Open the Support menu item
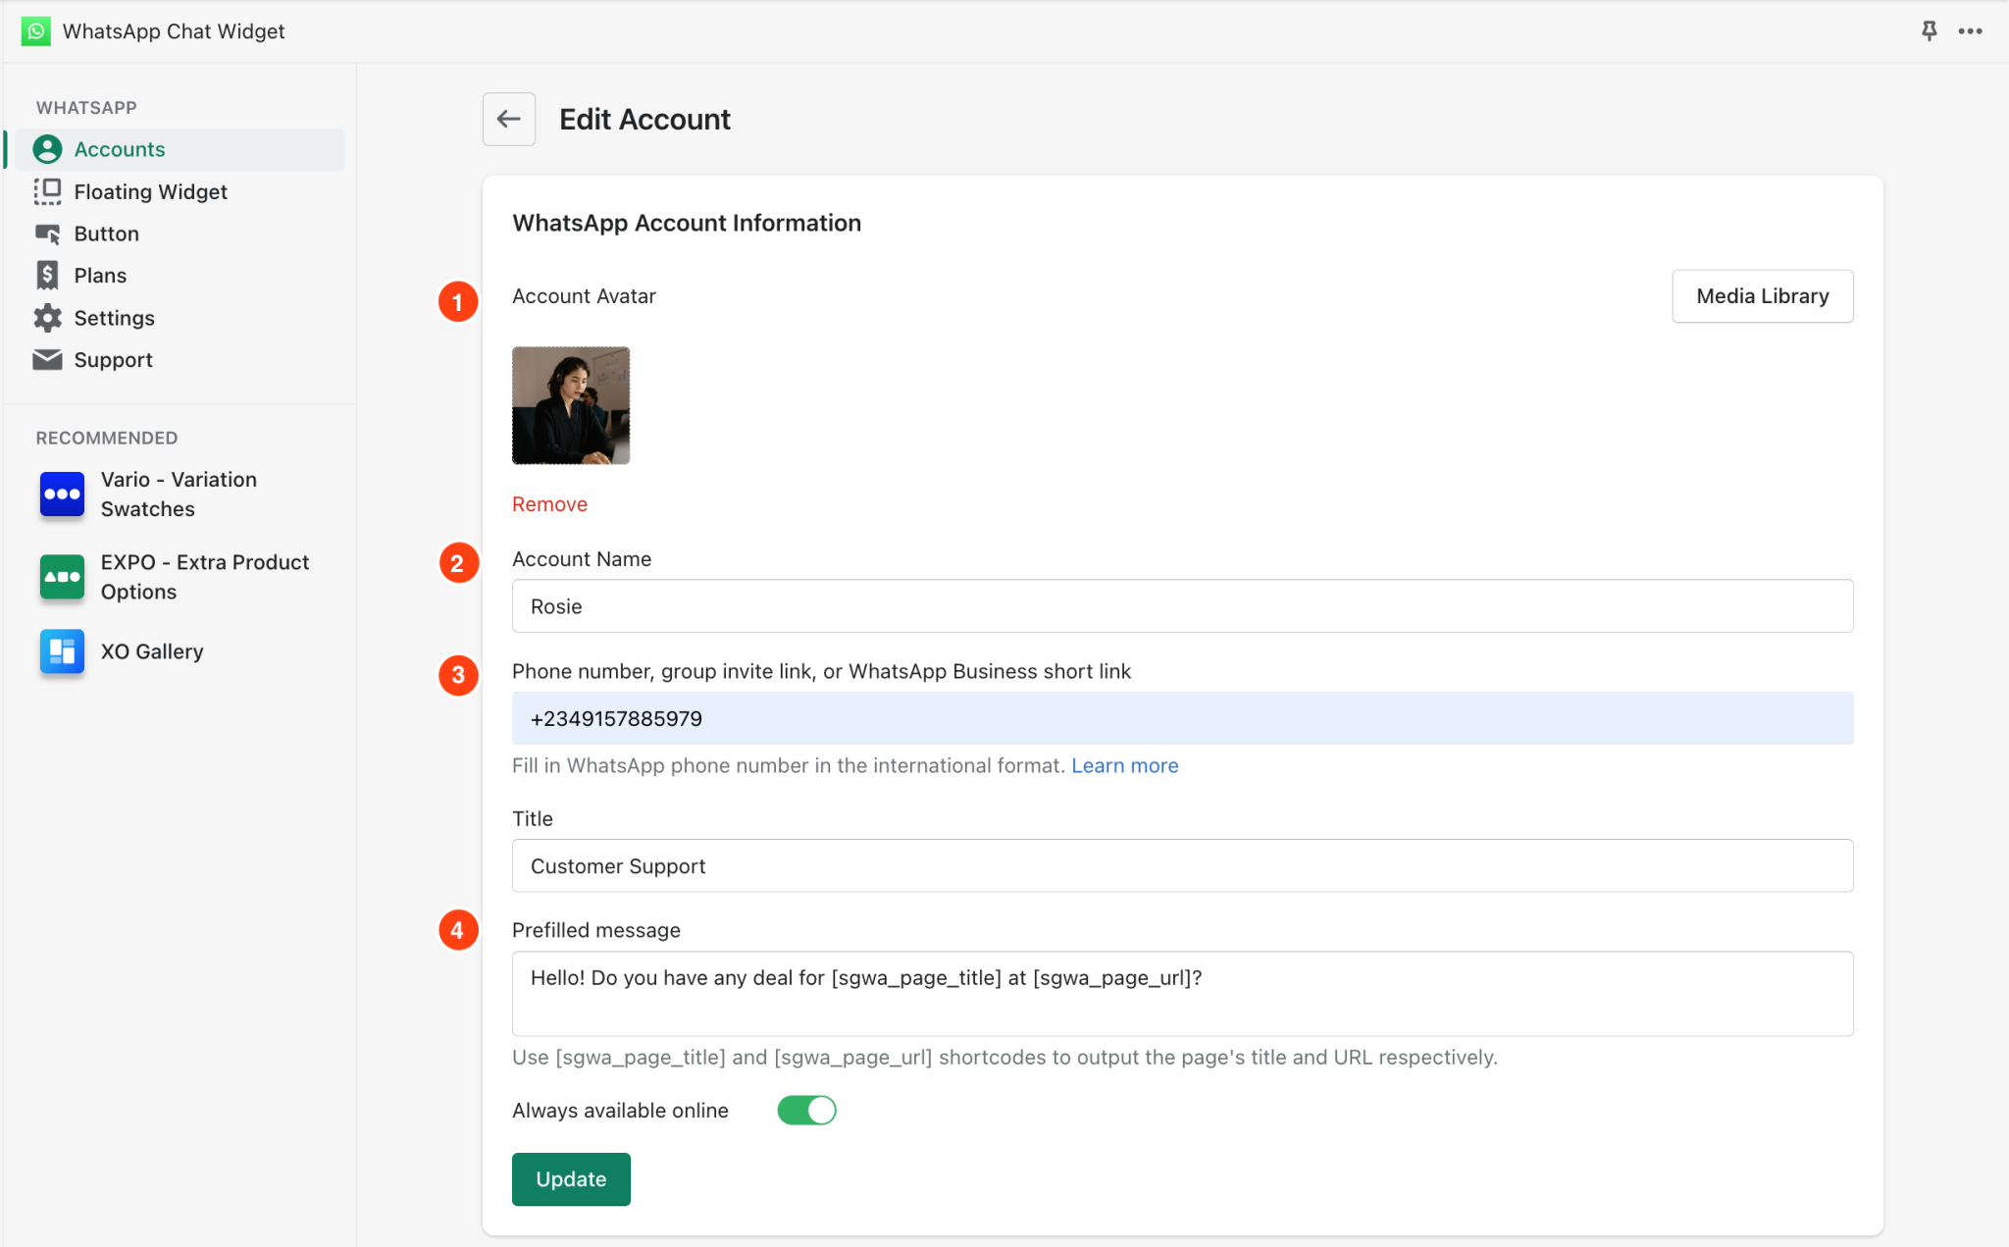The image size is (2009, 1247). (179, 360)
